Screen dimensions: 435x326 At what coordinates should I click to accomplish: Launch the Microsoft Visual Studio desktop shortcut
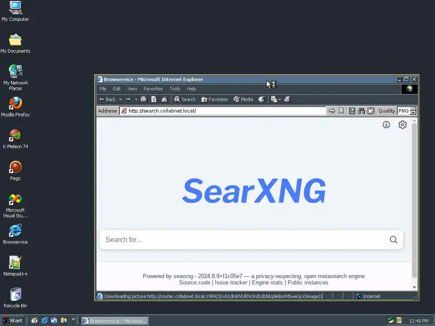(x=15, y=205)
